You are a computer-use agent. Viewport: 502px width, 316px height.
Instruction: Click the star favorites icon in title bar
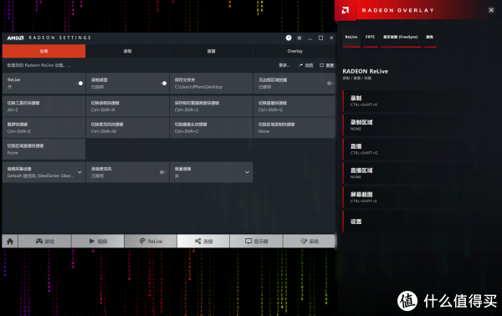[x=300, y=38]
